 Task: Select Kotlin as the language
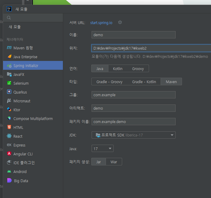118,69
